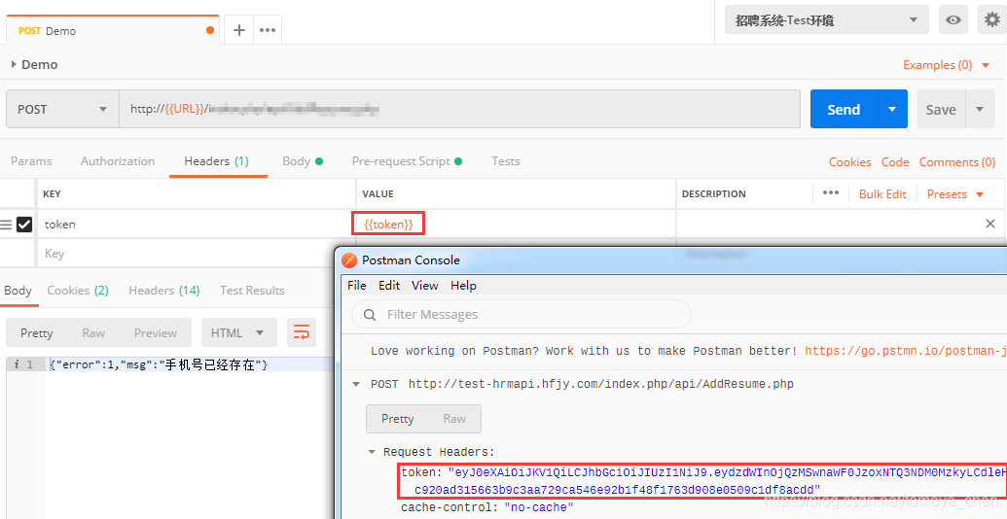1007x519 pixels.
Task: Click the Postman logo in Console title bar
Action: 348,259
